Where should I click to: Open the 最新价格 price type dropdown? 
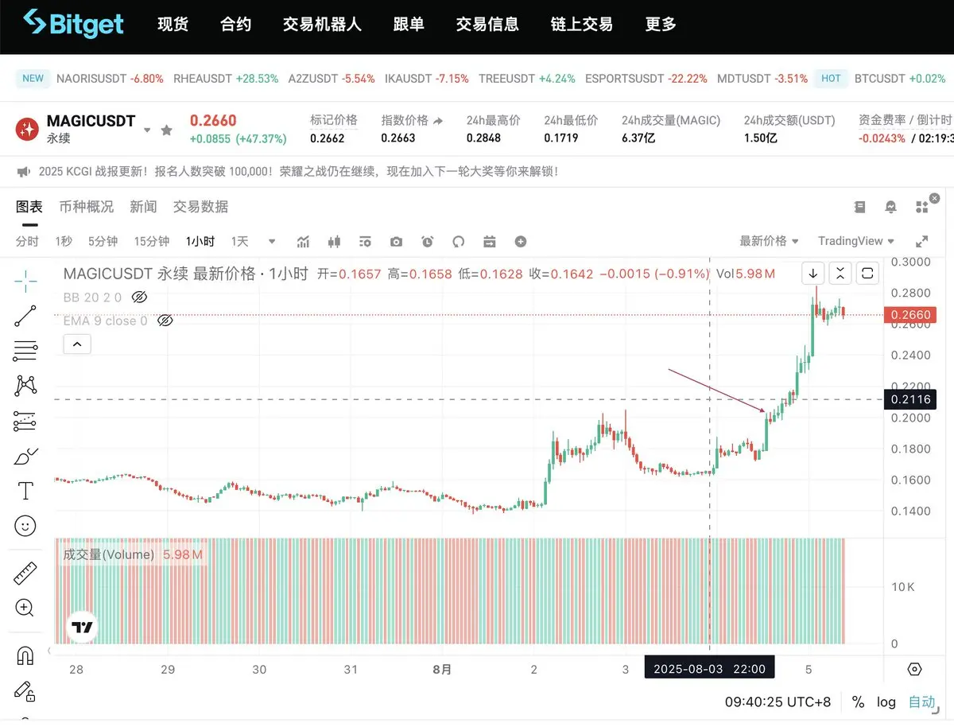point(769,241)
